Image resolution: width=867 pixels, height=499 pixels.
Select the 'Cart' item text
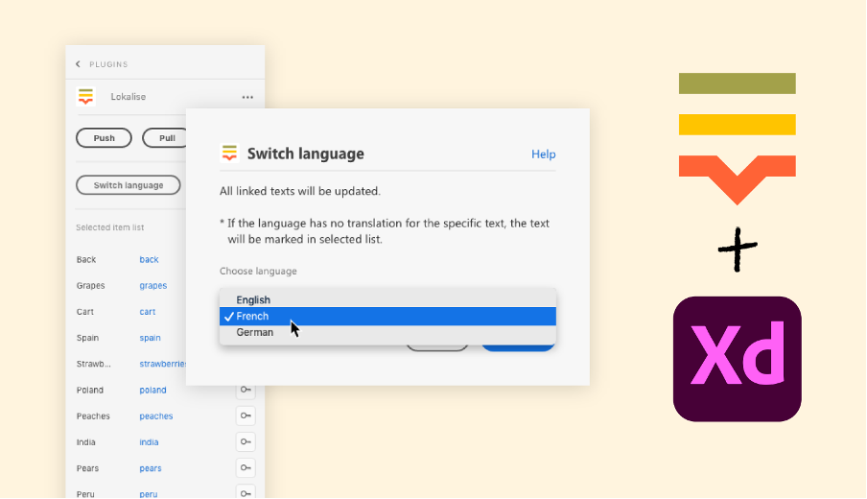coord(85,312)
